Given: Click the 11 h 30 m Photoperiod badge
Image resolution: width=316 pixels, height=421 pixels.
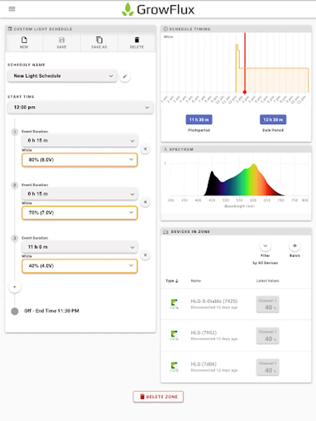Looking at the screenshot, I should click(x=199, y=119).
